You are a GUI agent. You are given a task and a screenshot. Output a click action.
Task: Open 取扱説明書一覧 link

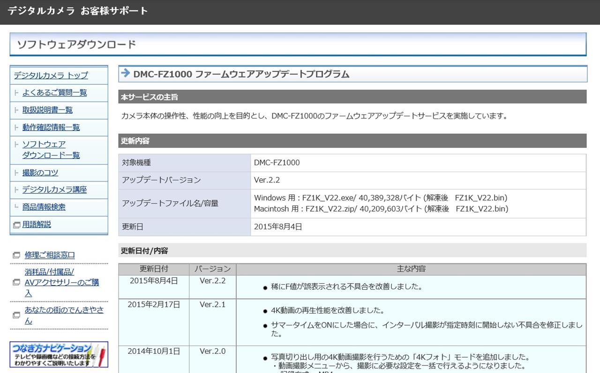47,110
